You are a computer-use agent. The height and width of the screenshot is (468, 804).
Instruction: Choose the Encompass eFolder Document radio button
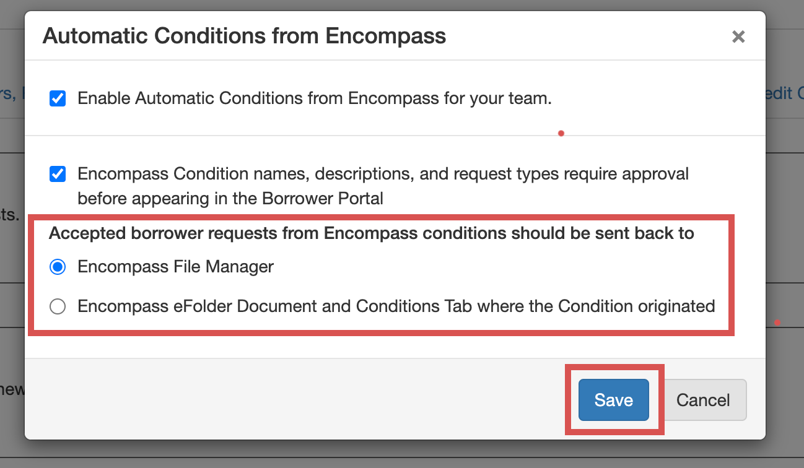pos(58,306)
